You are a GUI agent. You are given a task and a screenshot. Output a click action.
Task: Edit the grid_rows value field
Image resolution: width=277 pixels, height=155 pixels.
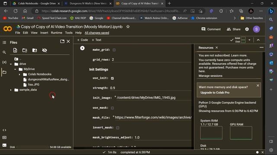coord(151,60)
